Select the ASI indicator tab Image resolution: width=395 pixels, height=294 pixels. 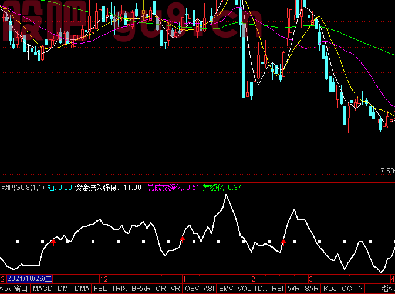click(x=208, y=289)
